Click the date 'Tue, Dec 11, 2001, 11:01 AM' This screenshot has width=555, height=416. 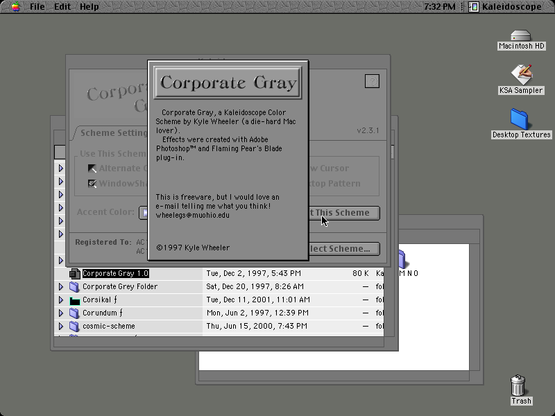point(258,300)
